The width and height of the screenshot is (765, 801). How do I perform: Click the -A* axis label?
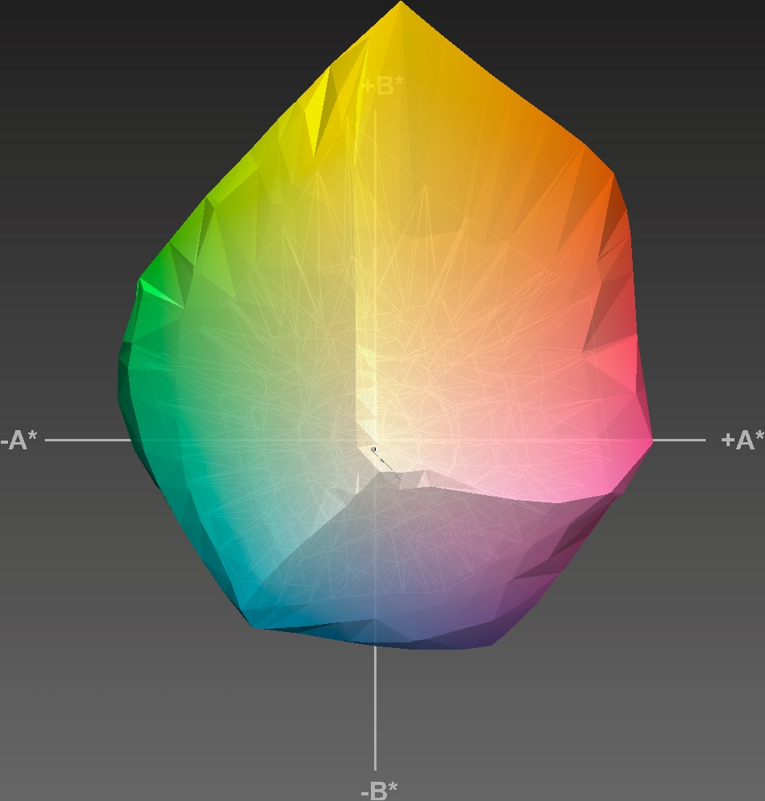[x=19, y=440]
